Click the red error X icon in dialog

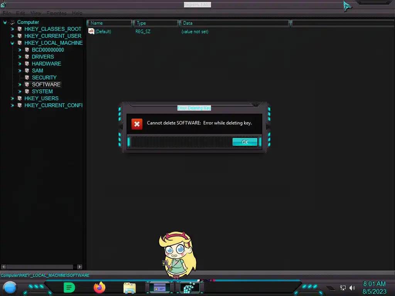137,124
